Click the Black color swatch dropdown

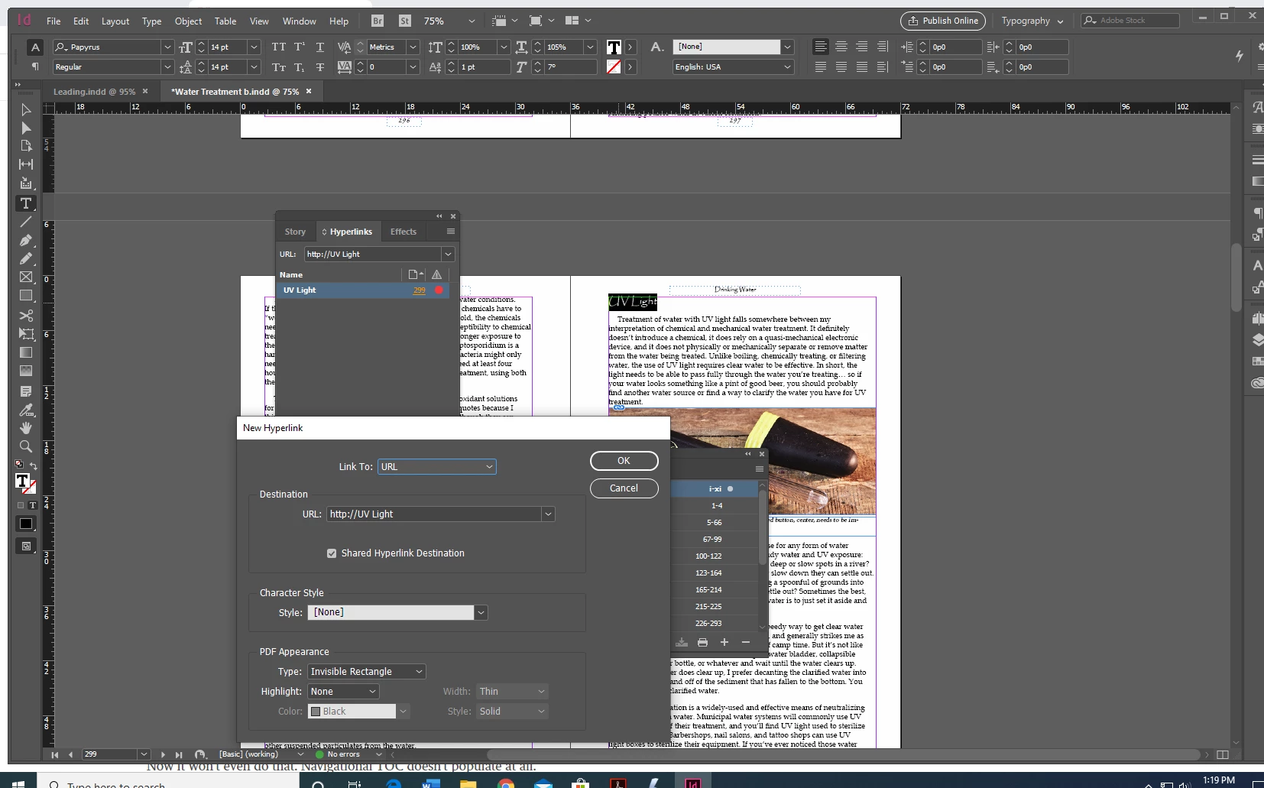(x=359, y=712)
